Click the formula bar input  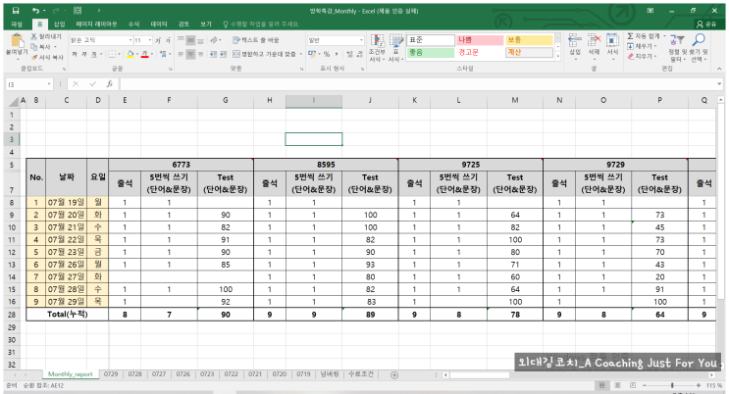(418, 84)
